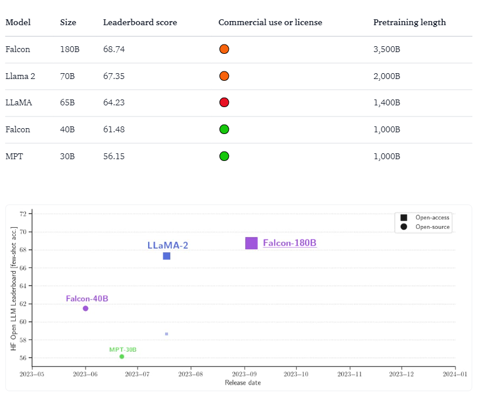480x398 pixels.
Task: Click the green license dot in the MPT row
Action: coord(224,156)
